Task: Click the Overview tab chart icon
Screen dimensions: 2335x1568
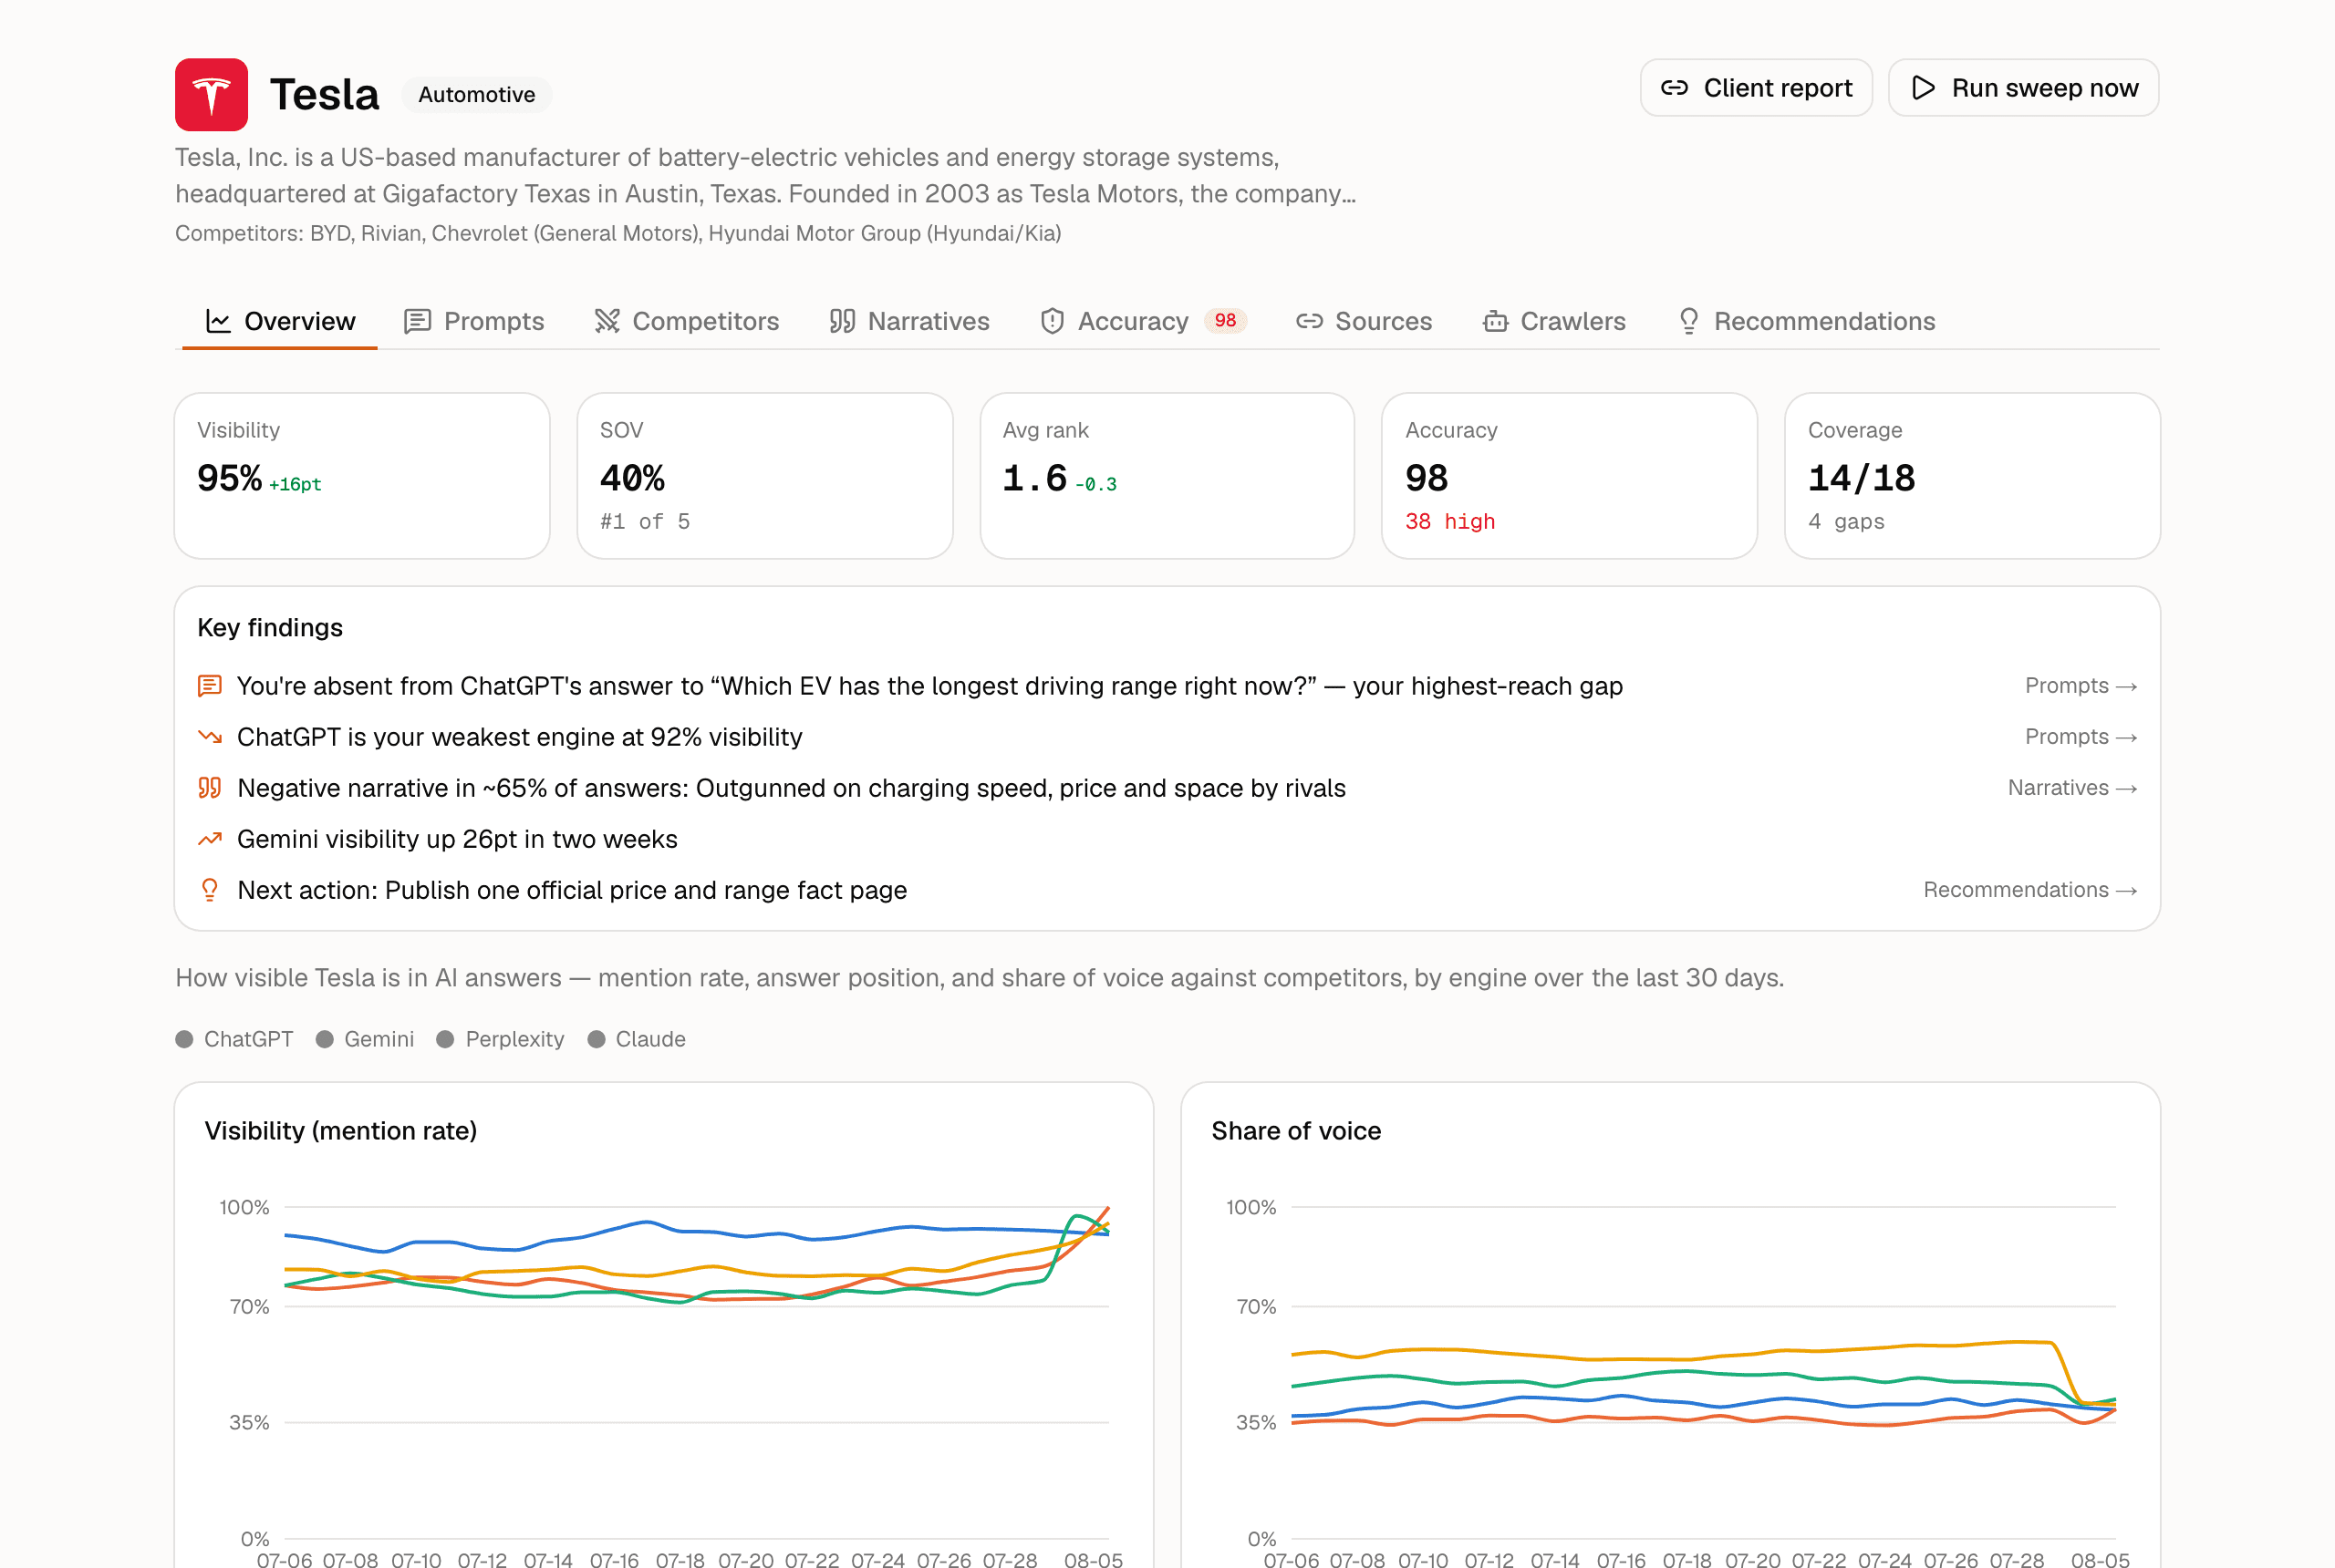Action: 218,321
